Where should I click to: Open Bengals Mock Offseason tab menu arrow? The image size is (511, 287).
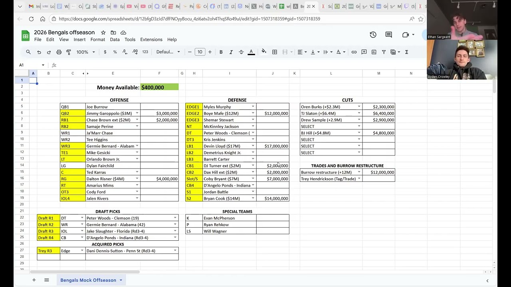pyautogui.click(x=121, y=280)
